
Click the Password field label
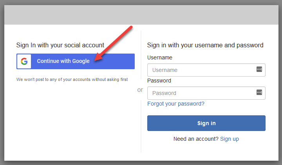159,81
